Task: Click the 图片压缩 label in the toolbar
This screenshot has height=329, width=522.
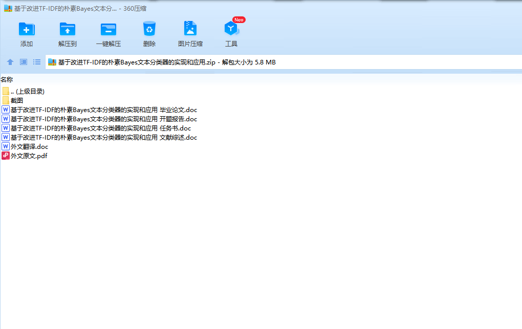Action: [190, 43]
